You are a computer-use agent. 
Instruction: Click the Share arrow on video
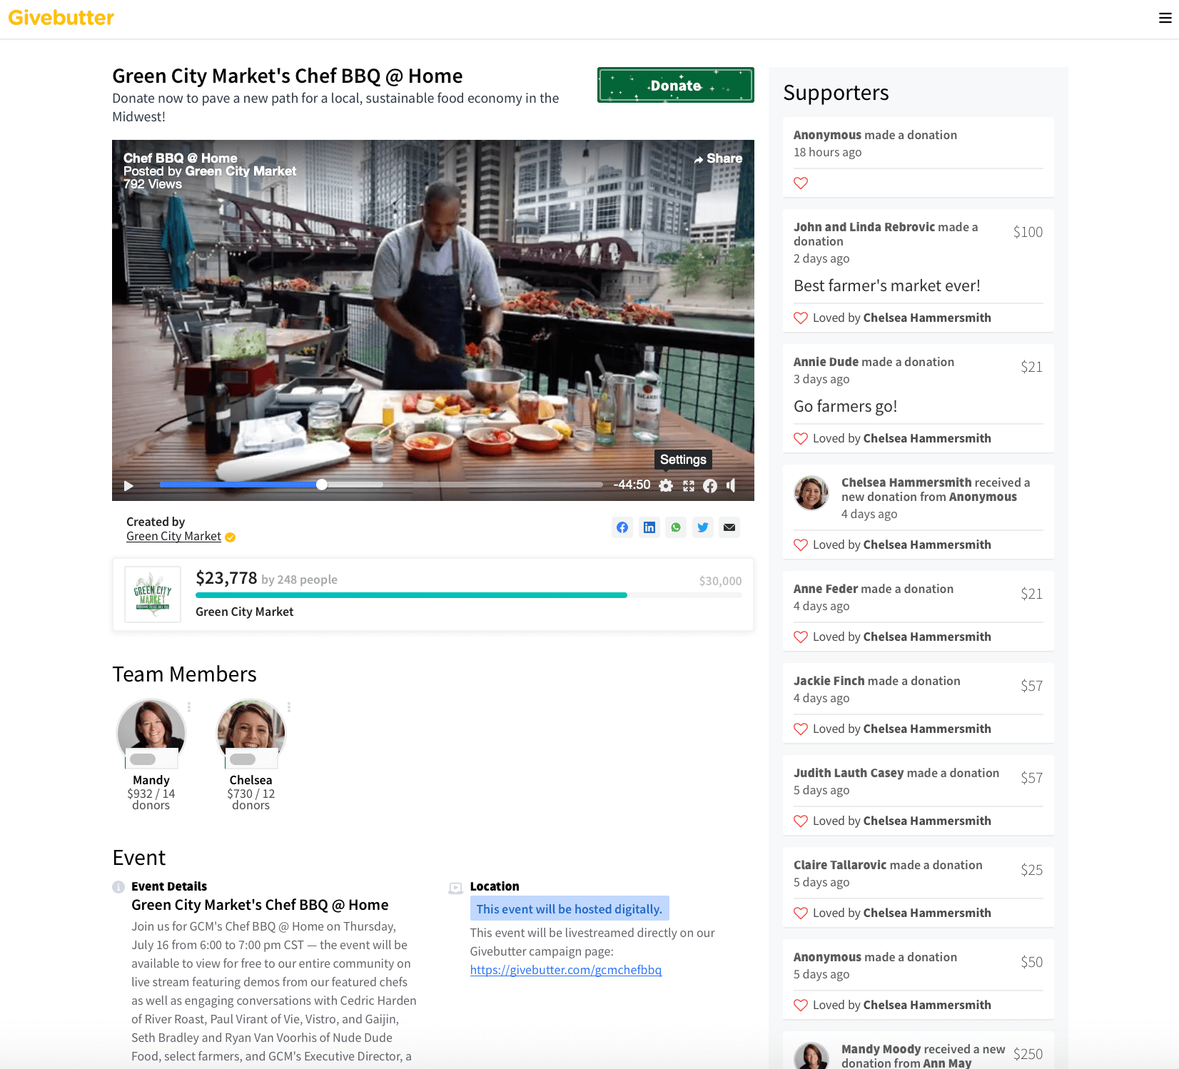pos(718,158)
